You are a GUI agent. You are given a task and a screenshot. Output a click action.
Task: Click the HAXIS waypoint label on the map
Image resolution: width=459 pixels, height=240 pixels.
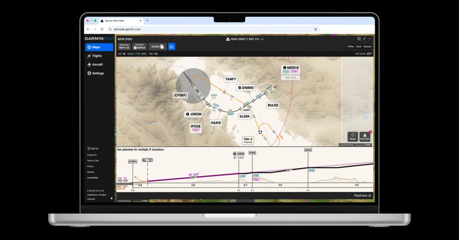(216, 123)
